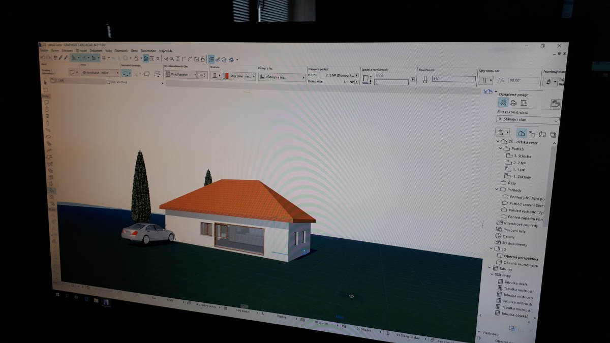The image size is (610, 343).
Task: Open the wall structure type dropdown
Action: (x=216, y=76)
